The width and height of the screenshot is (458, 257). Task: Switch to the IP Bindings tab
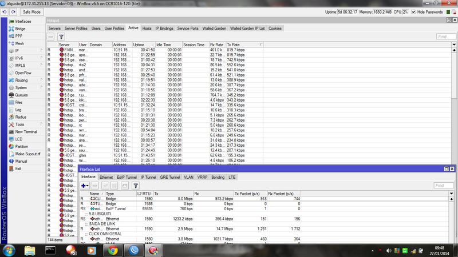(x=164, y=28)
